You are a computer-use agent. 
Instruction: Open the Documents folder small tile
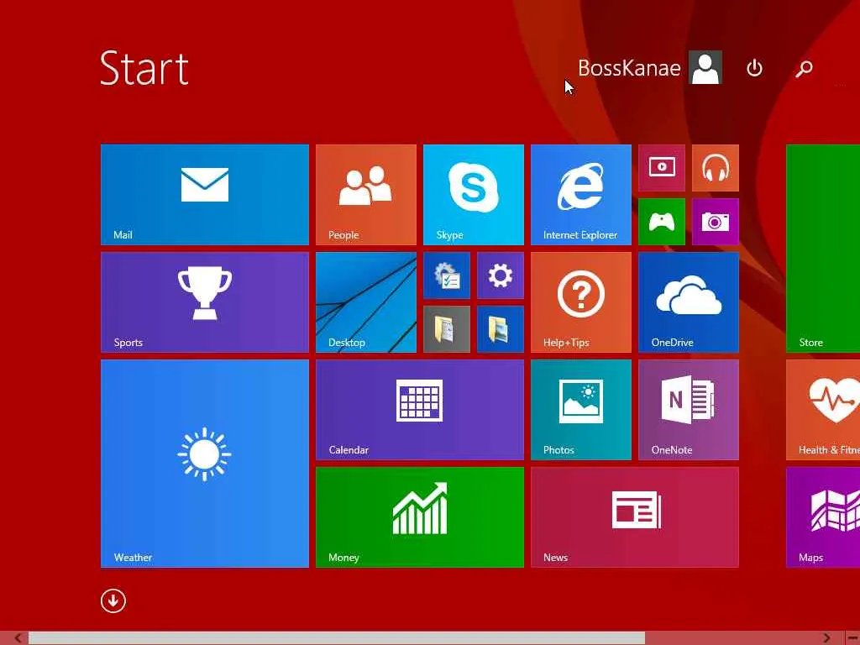pos(447,329)
